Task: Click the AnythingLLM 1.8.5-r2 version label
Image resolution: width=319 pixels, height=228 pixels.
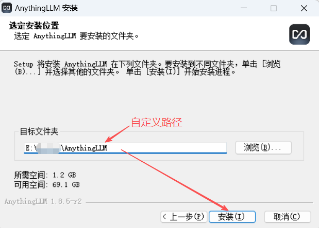Action: [43, 201]
